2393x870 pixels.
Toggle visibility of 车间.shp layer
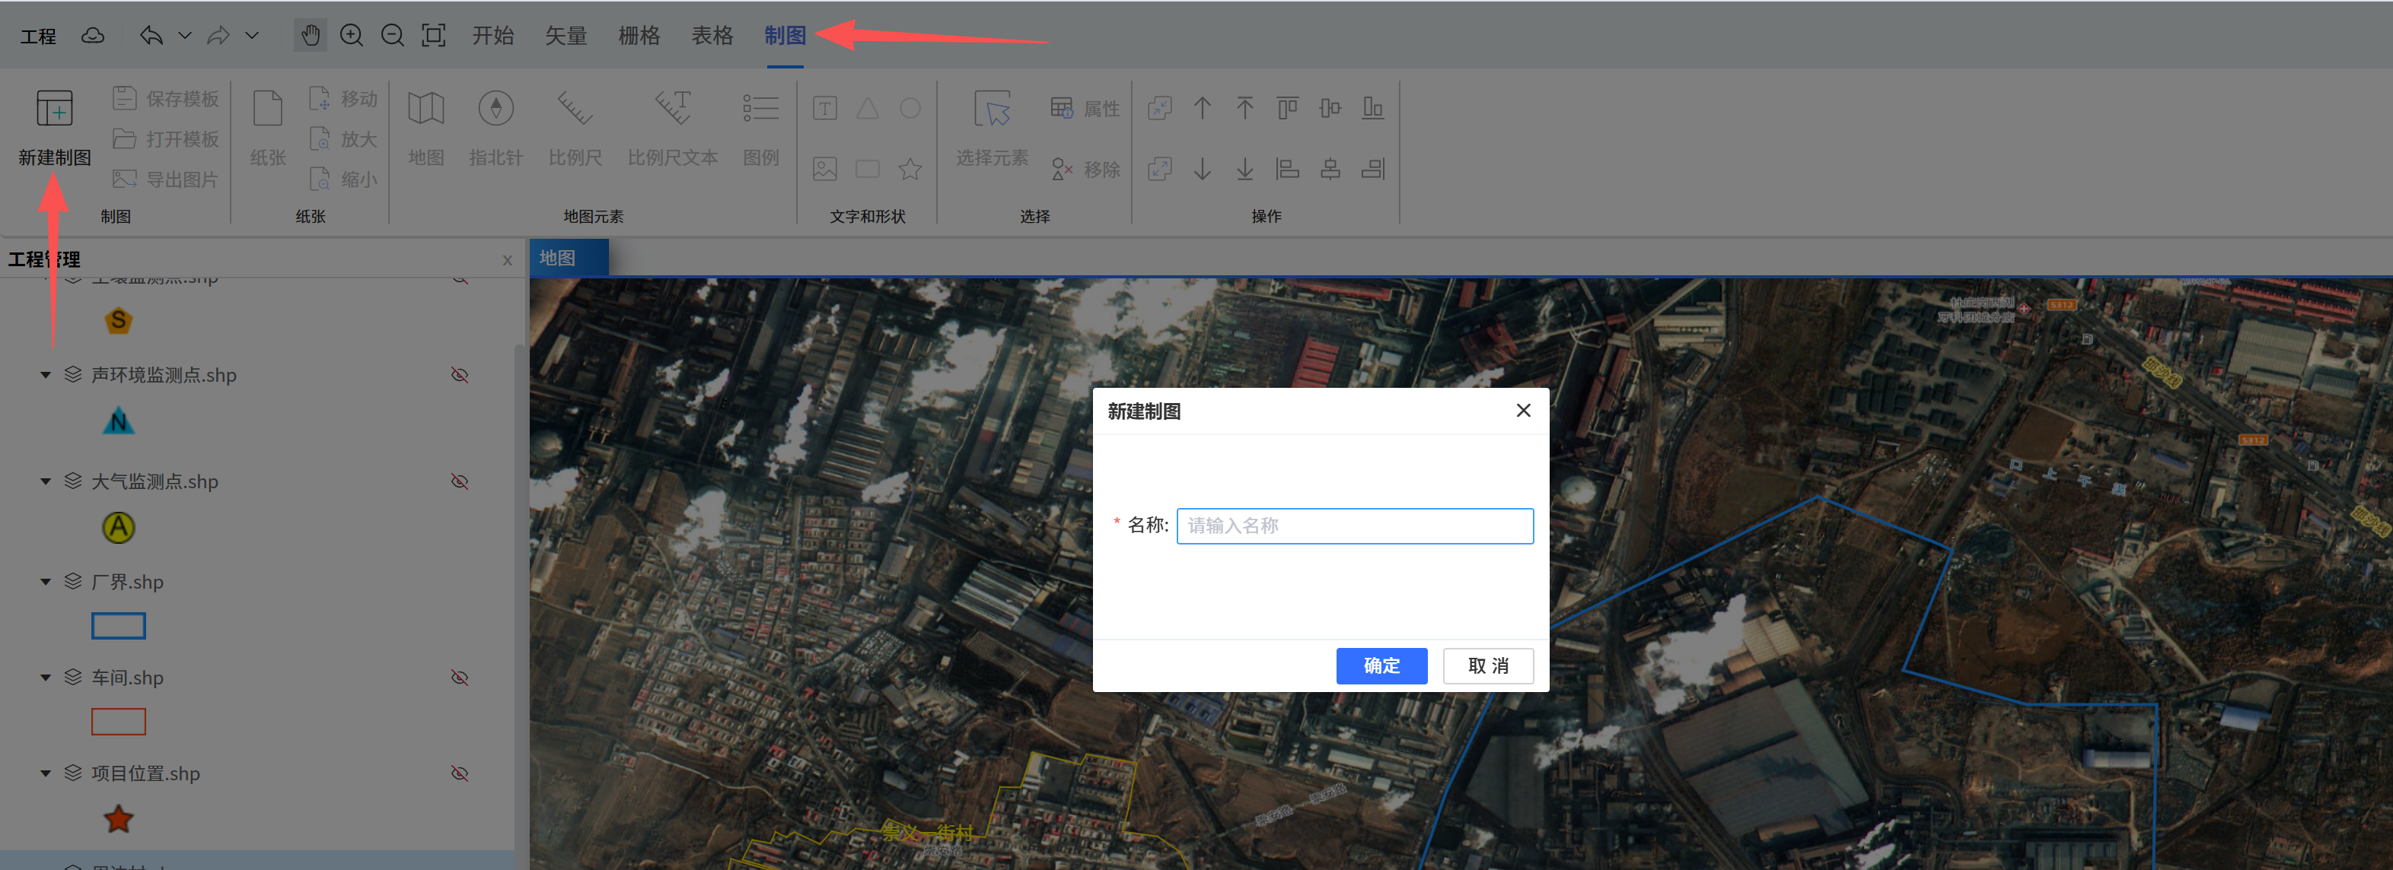[460, 678]
